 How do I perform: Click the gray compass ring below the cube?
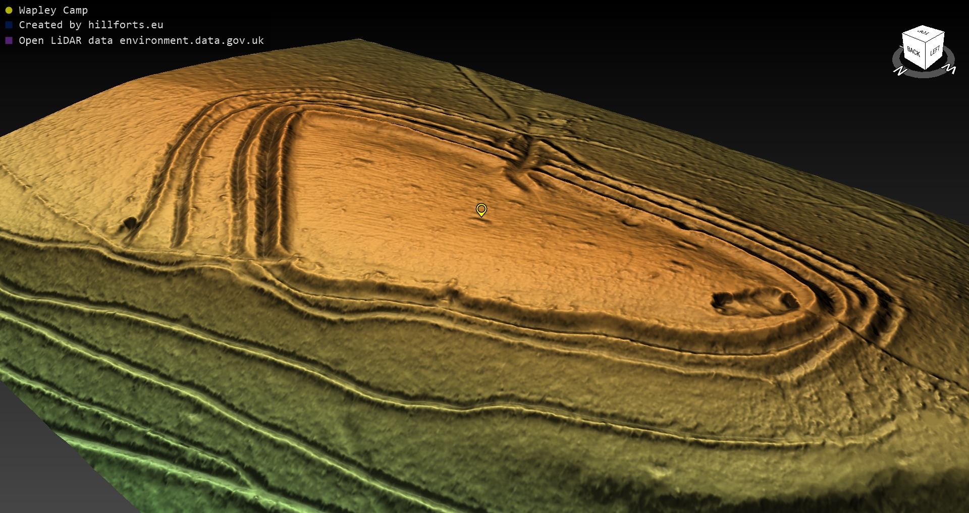[x=923, y=74]
